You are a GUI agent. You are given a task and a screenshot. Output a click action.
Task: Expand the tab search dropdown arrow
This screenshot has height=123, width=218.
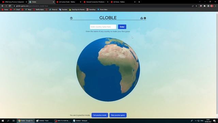click(x=200, y=2)
